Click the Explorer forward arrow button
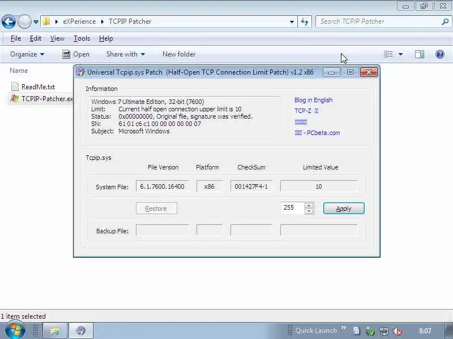This screenshot has height=339, width=453. 24,21
